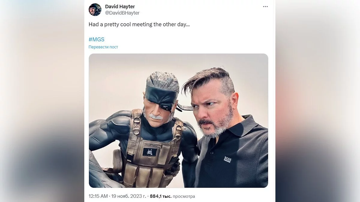Click the @DavidBHayter handle
The width and height of the screenshot is (360, 202).
coord(122,13)
